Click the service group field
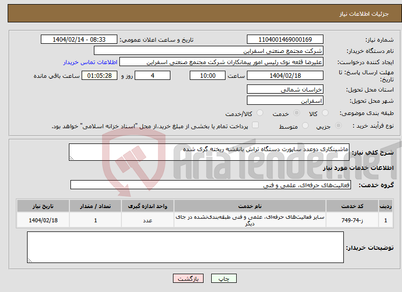Screen dimensions: 402x292 tap(211, 185)
